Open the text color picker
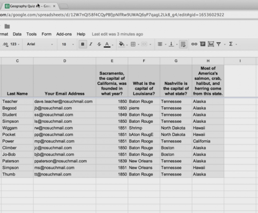Image resolution: width=258 pixels, height=213 pixels. pos(107,44)
